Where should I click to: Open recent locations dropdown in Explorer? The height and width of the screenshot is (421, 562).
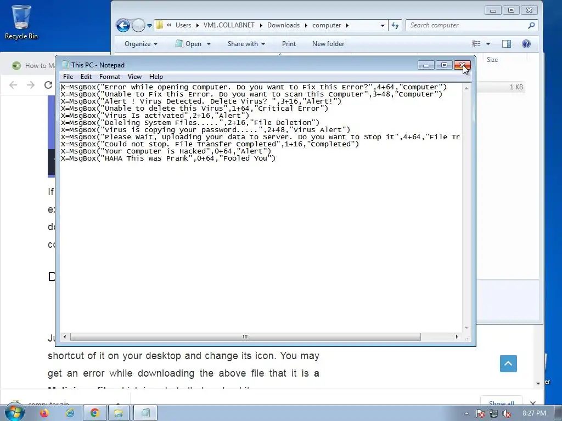[x=149, y=25]
